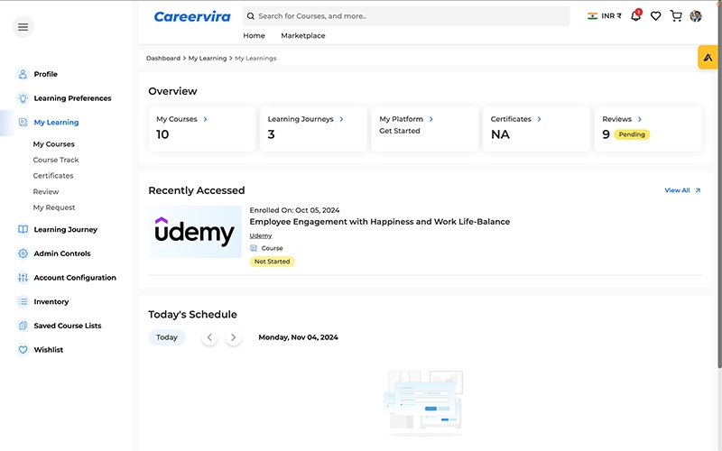The height and width of the screenshot is (451, 722).
Task: Go to next day in schedule
Action: pyautogui.click(x=234, y=337)
